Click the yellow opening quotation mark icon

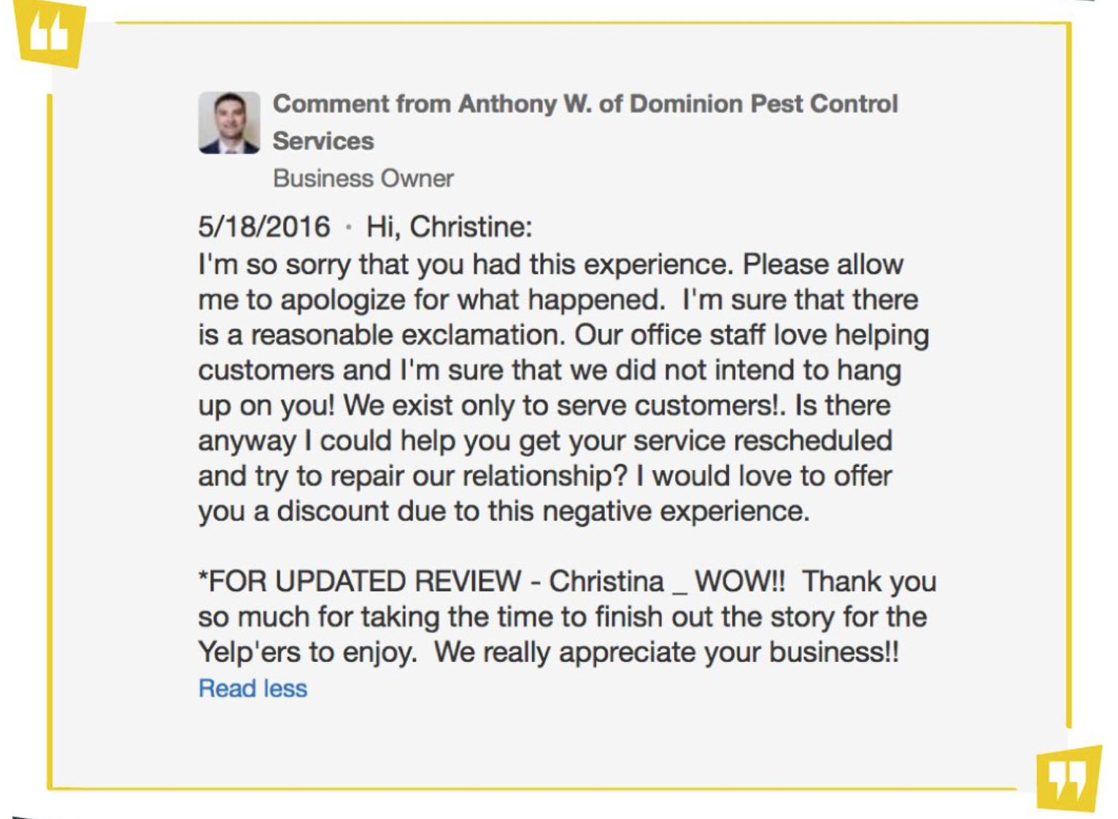[x=49, y=34]
